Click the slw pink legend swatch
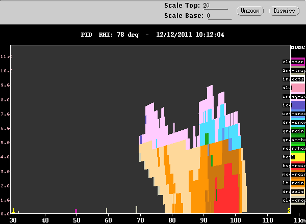 click(x=298, y=88)
